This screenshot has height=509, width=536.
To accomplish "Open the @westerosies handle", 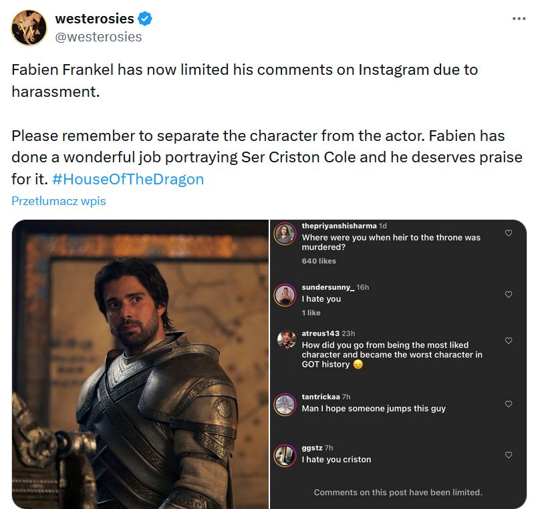I will [98, 37].
